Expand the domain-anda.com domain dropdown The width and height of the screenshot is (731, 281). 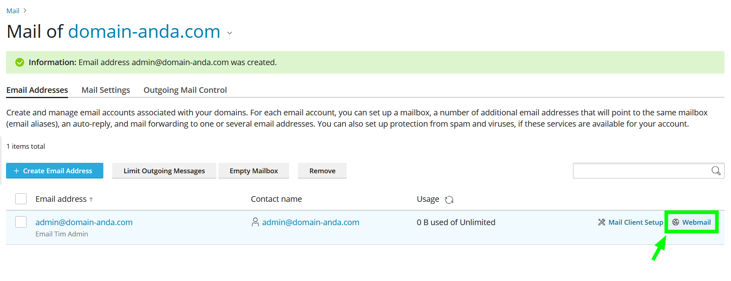230,33
